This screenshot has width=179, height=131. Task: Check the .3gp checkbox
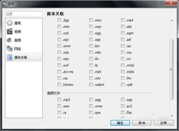coord(59,20)
